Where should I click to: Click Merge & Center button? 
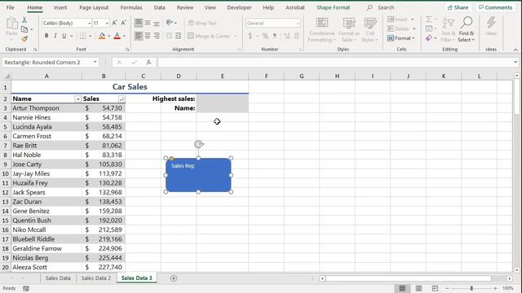pyautogui.click(x=212, y=36)
